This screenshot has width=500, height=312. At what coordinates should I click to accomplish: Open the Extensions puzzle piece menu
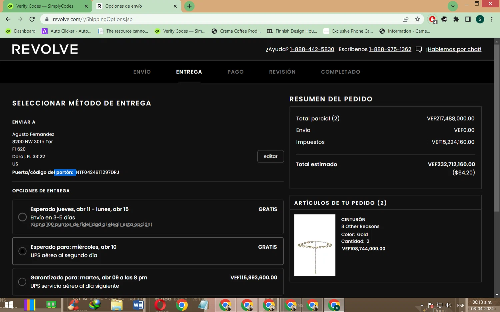pos(456,19)
